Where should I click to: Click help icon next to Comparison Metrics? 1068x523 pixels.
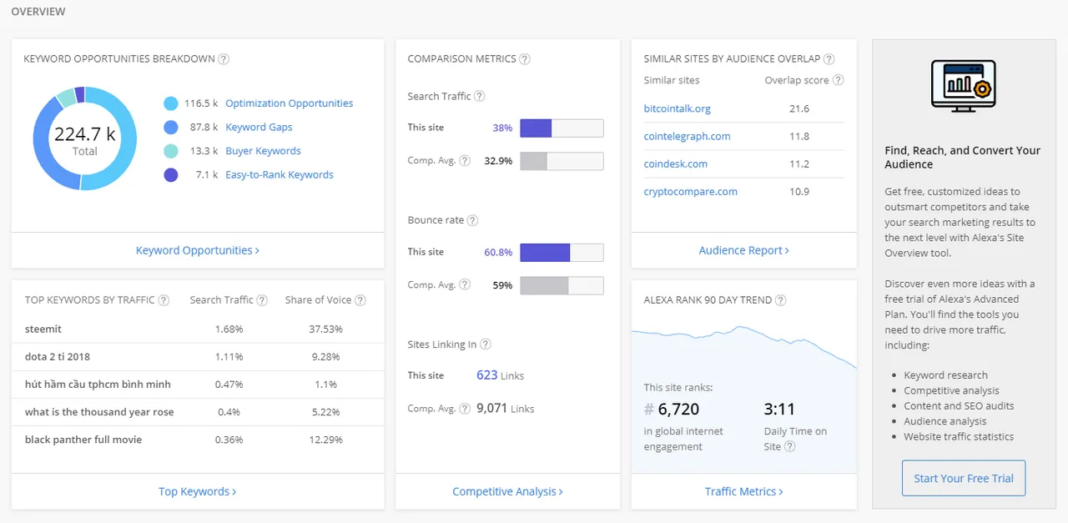pos(525,59)
